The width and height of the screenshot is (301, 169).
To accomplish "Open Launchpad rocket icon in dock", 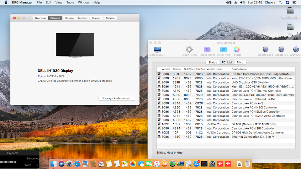I will click(69, 164).
